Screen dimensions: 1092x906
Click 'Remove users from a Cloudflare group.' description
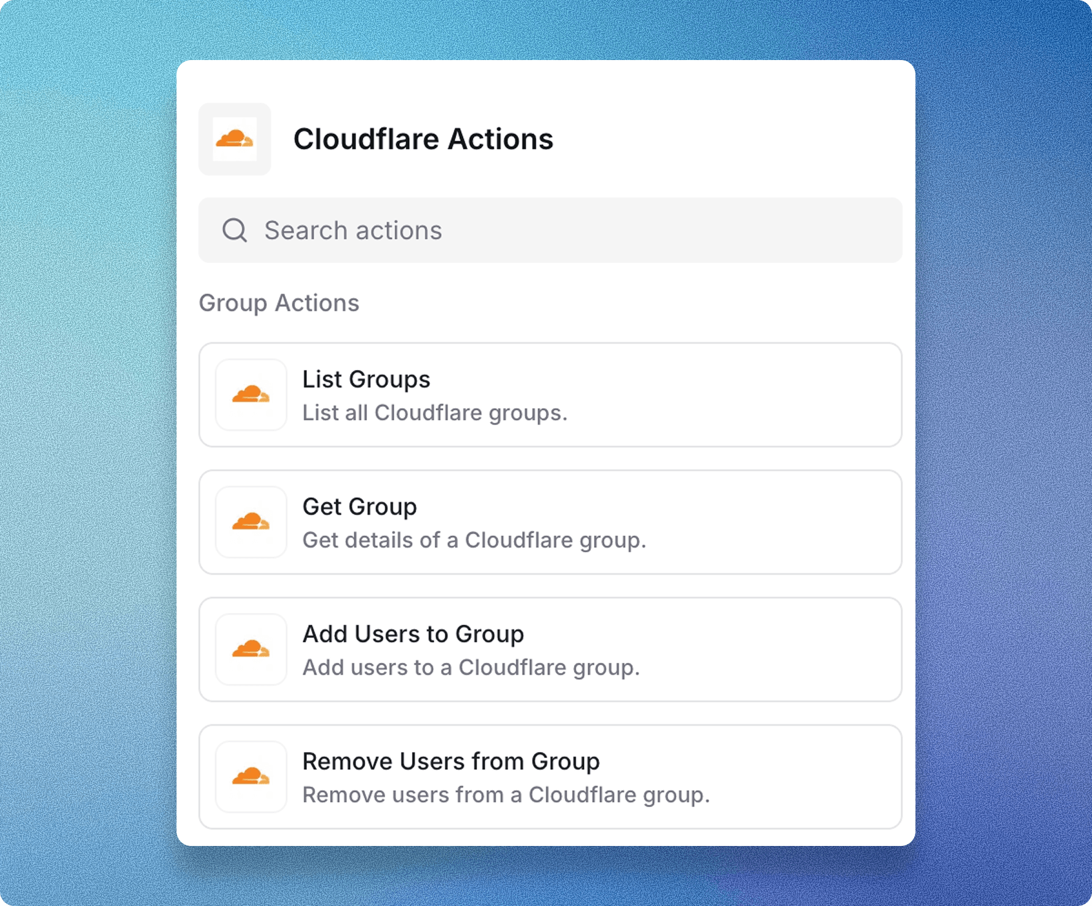[x=506, y=795]
